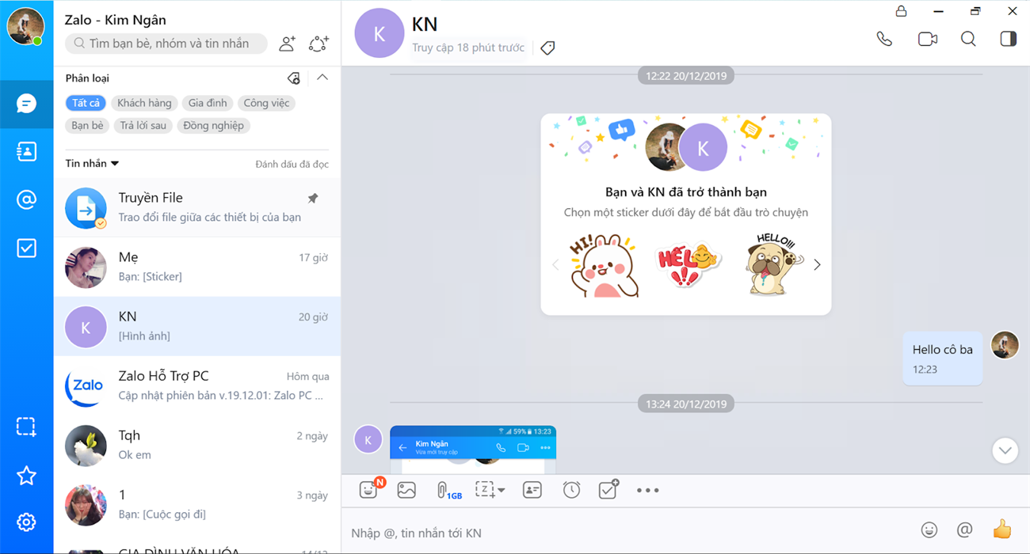Select the Khách hàng filter tag
The image size is (1030, 554).
click(144, 104)
